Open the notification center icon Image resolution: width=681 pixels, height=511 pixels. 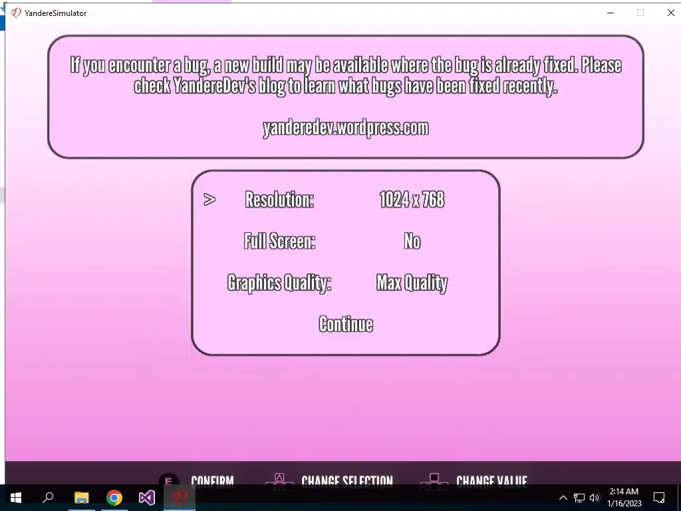659,498
